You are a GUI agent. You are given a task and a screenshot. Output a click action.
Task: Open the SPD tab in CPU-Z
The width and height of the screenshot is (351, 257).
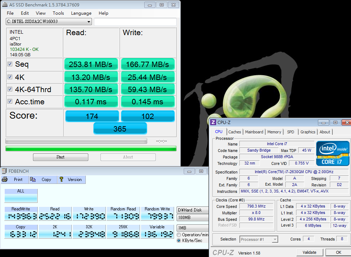coord(291,132)
